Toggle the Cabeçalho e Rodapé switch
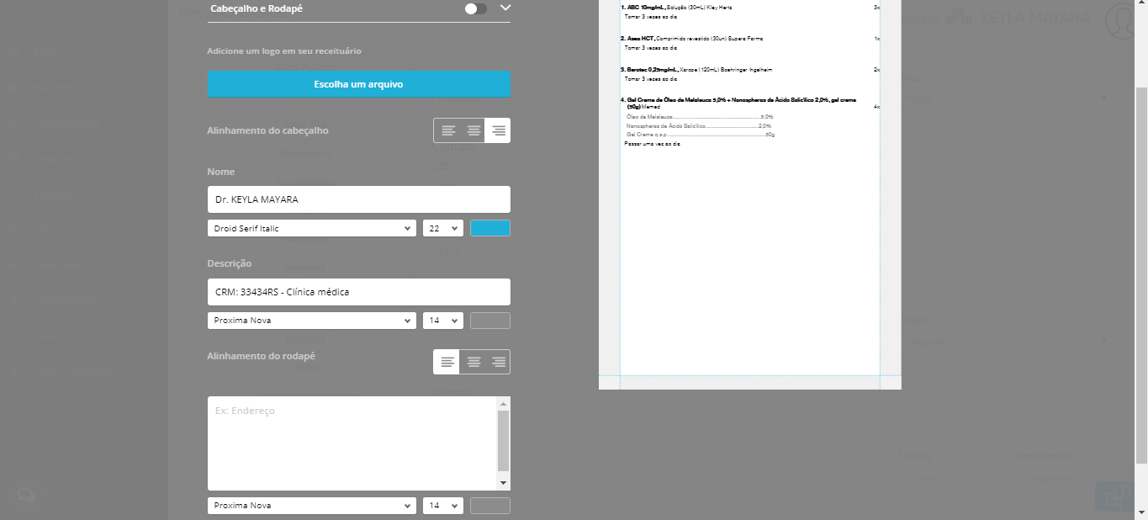This screenshot has width=1148, height=520. click(476, 8)
